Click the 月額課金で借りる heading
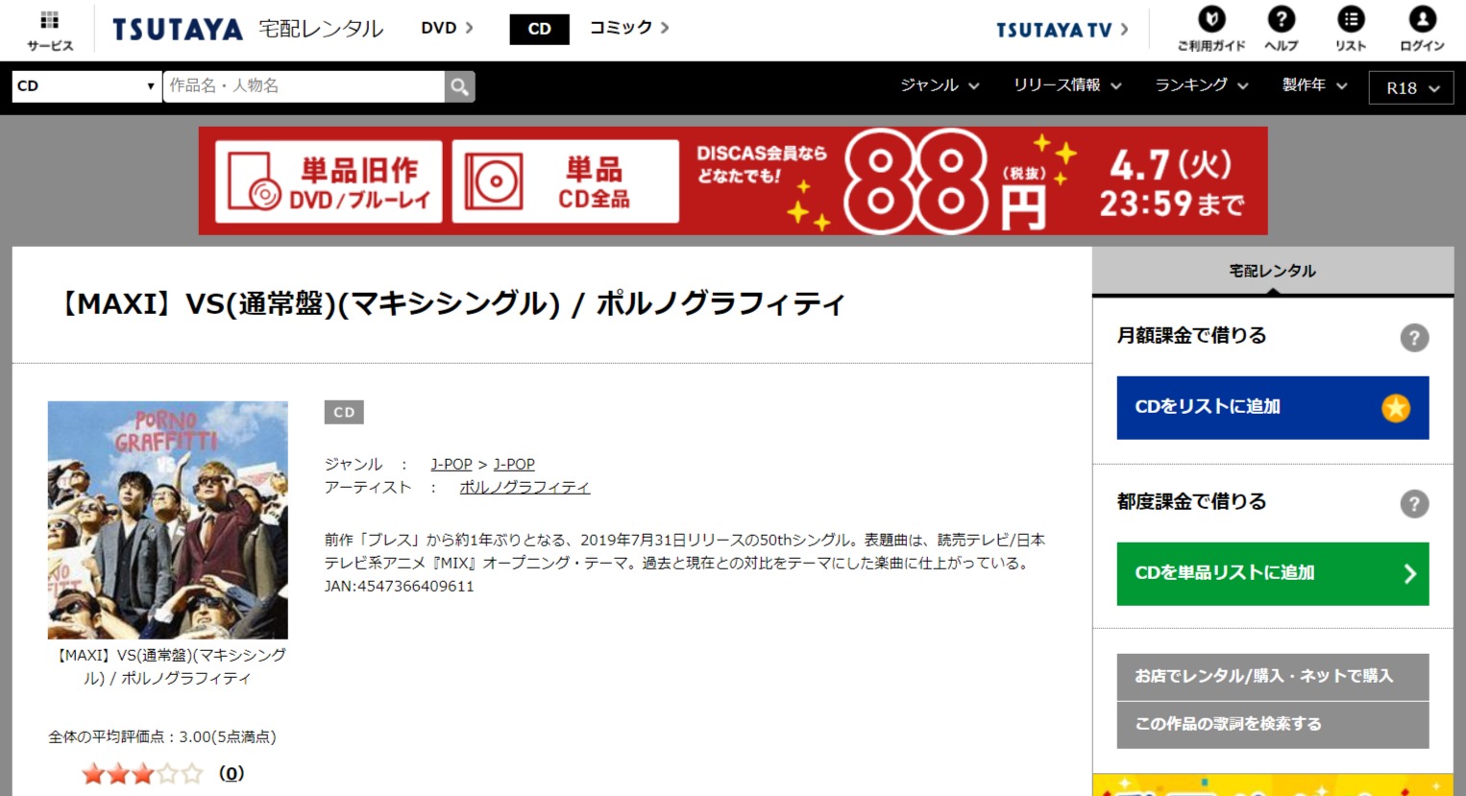This screenshot has height=796, width=1466. [x=1191, y=336]
